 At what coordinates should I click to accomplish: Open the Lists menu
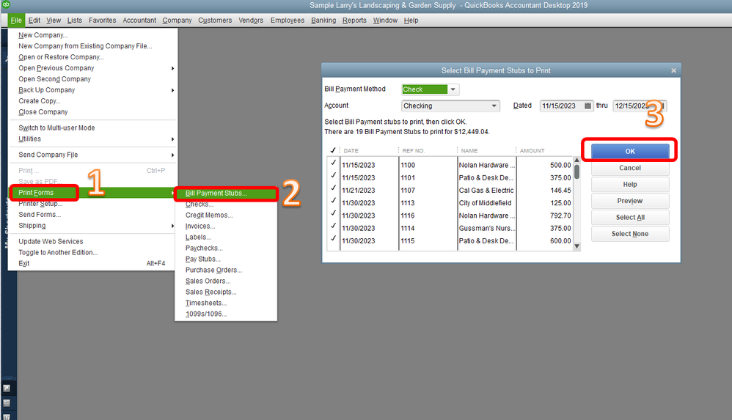tap(75, 21)
